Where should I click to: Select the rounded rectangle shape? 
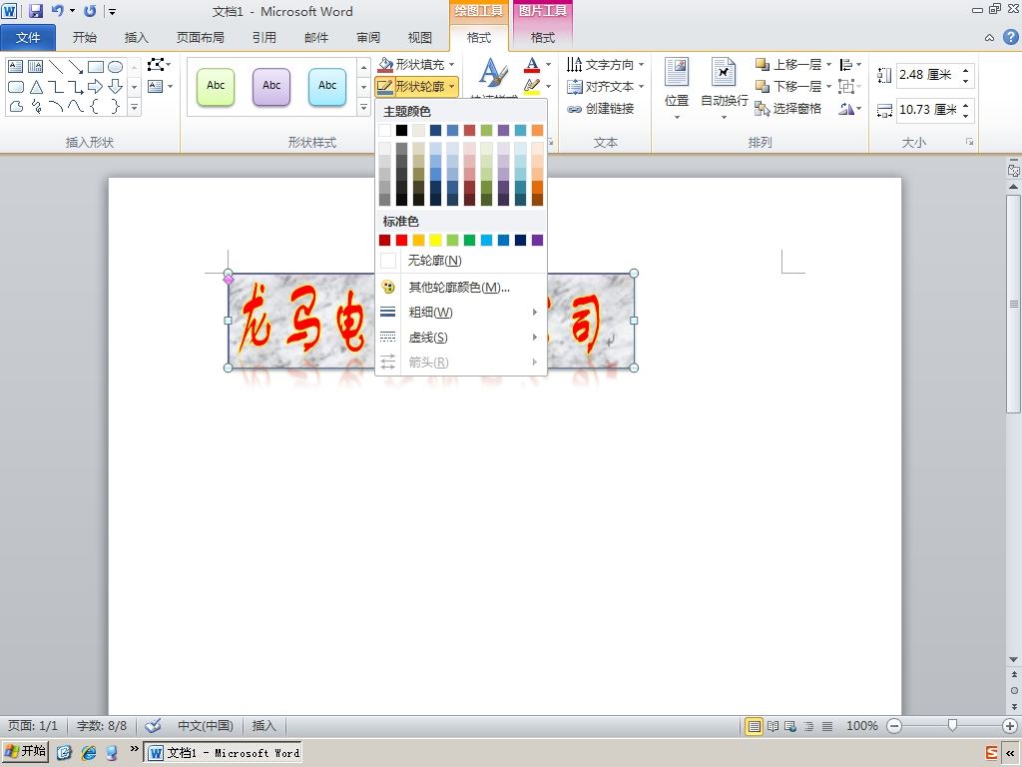(x=16, y=87)
